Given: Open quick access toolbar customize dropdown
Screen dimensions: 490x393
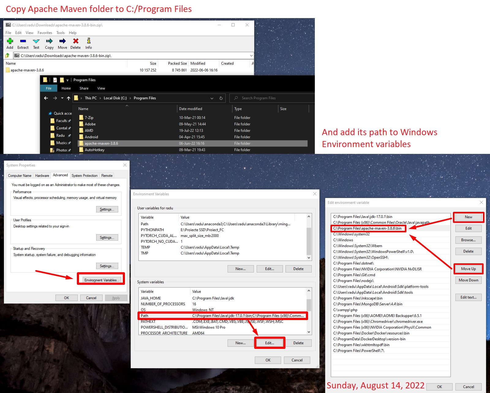Looking at the screenshot, I should (67, 80).
